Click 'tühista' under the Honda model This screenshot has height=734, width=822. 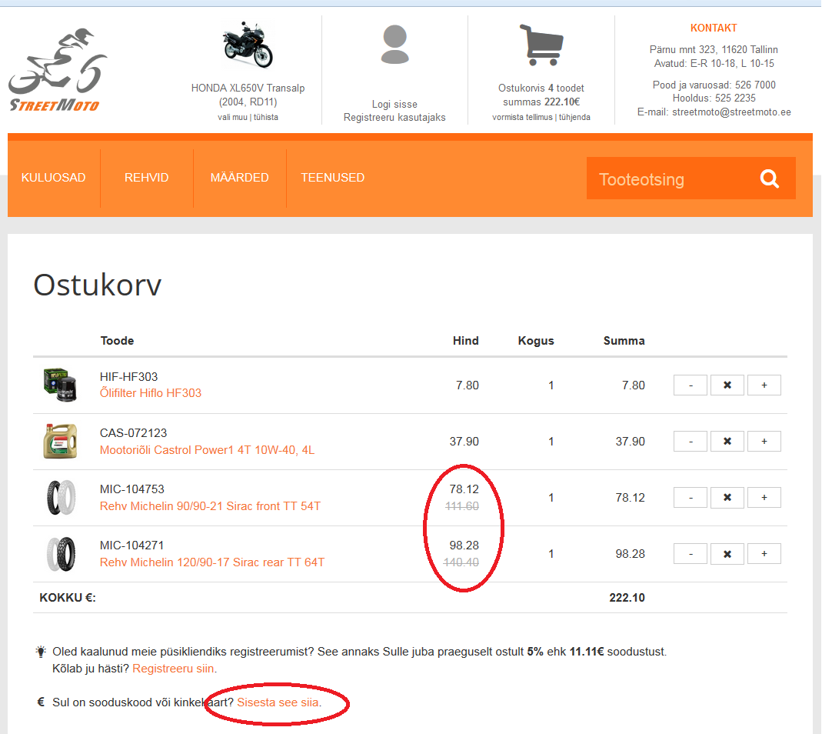(x=266, y=118)
